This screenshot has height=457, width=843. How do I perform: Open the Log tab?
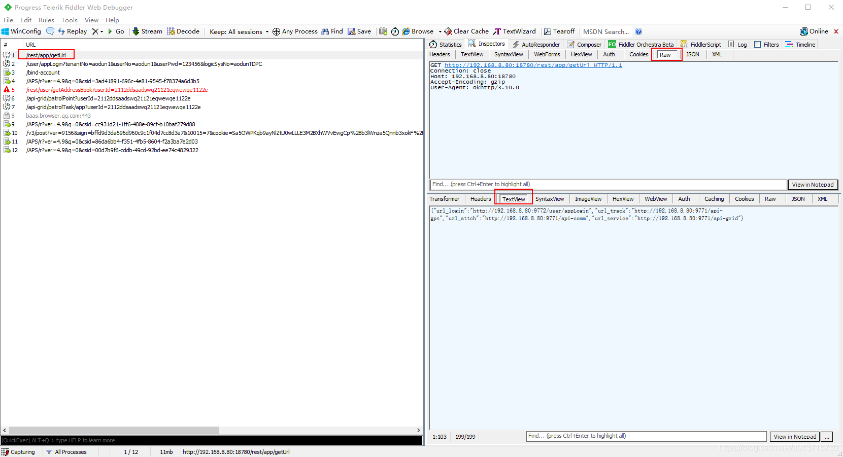pos(737,45)
